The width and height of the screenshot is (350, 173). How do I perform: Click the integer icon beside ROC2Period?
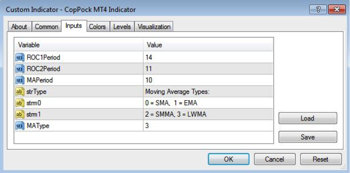point(20,69)
